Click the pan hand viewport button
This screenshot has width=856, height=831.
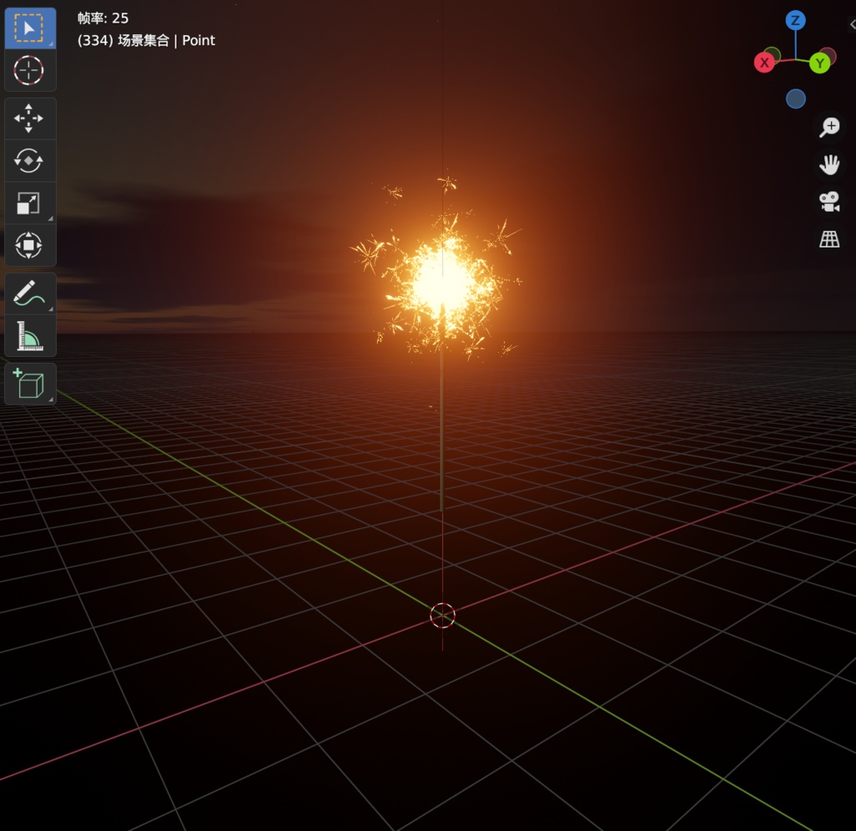tap(829, 165)
